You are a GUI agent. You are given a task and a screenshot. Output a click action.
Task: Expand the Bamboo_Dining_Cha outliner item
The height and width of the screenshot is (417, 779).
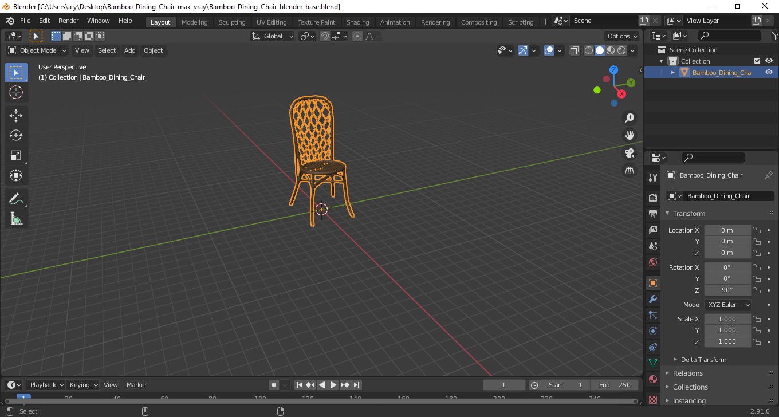[x=673, y=72]
